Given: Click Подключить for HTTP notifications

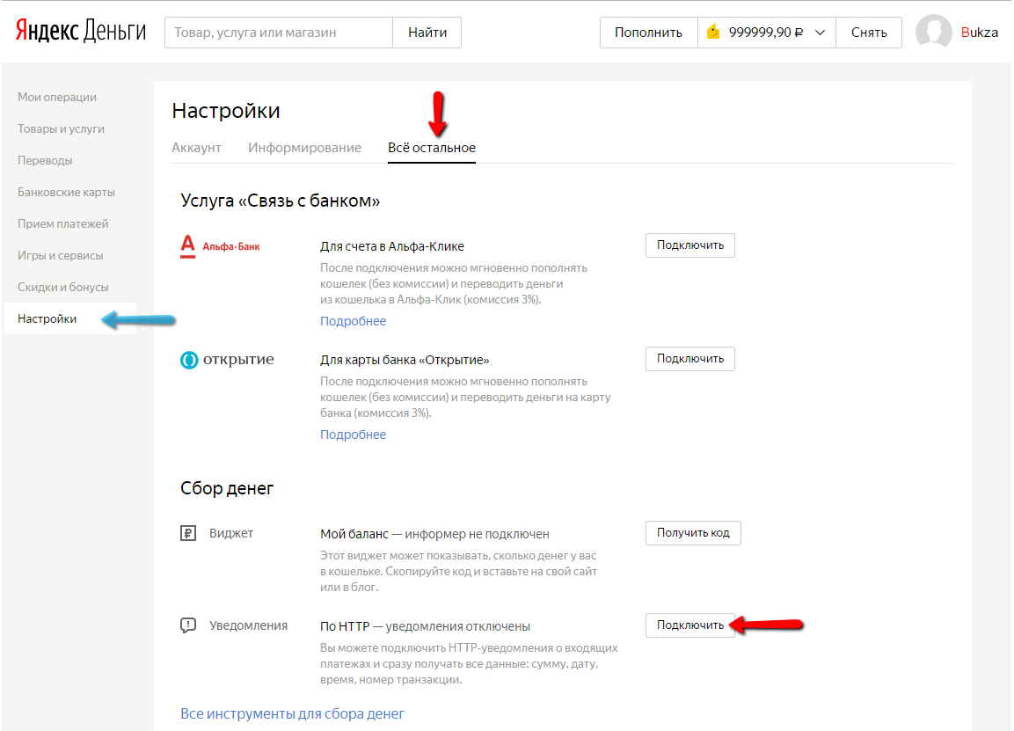Looking at the screenshot, I should click(690, 625).
